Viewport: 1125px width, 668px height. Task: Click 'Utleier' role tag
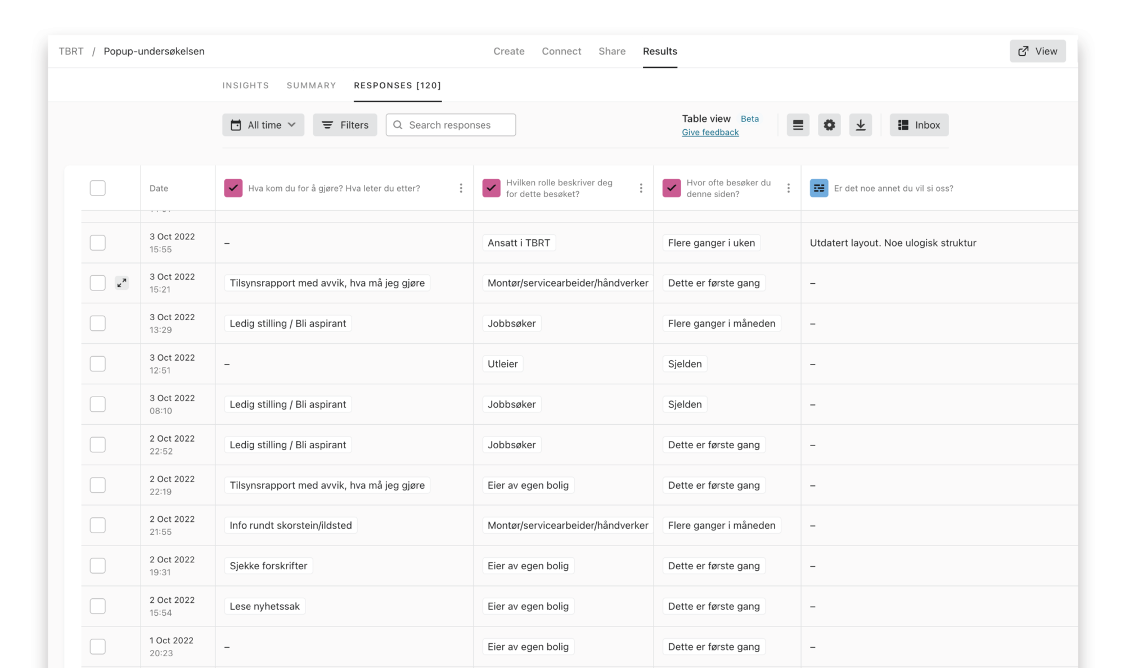pyautogui.click(x=503, y=363)
